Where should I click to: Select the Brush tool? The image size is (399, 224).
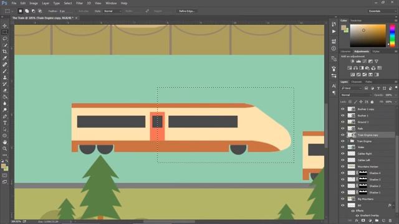[x=5, y=71]
